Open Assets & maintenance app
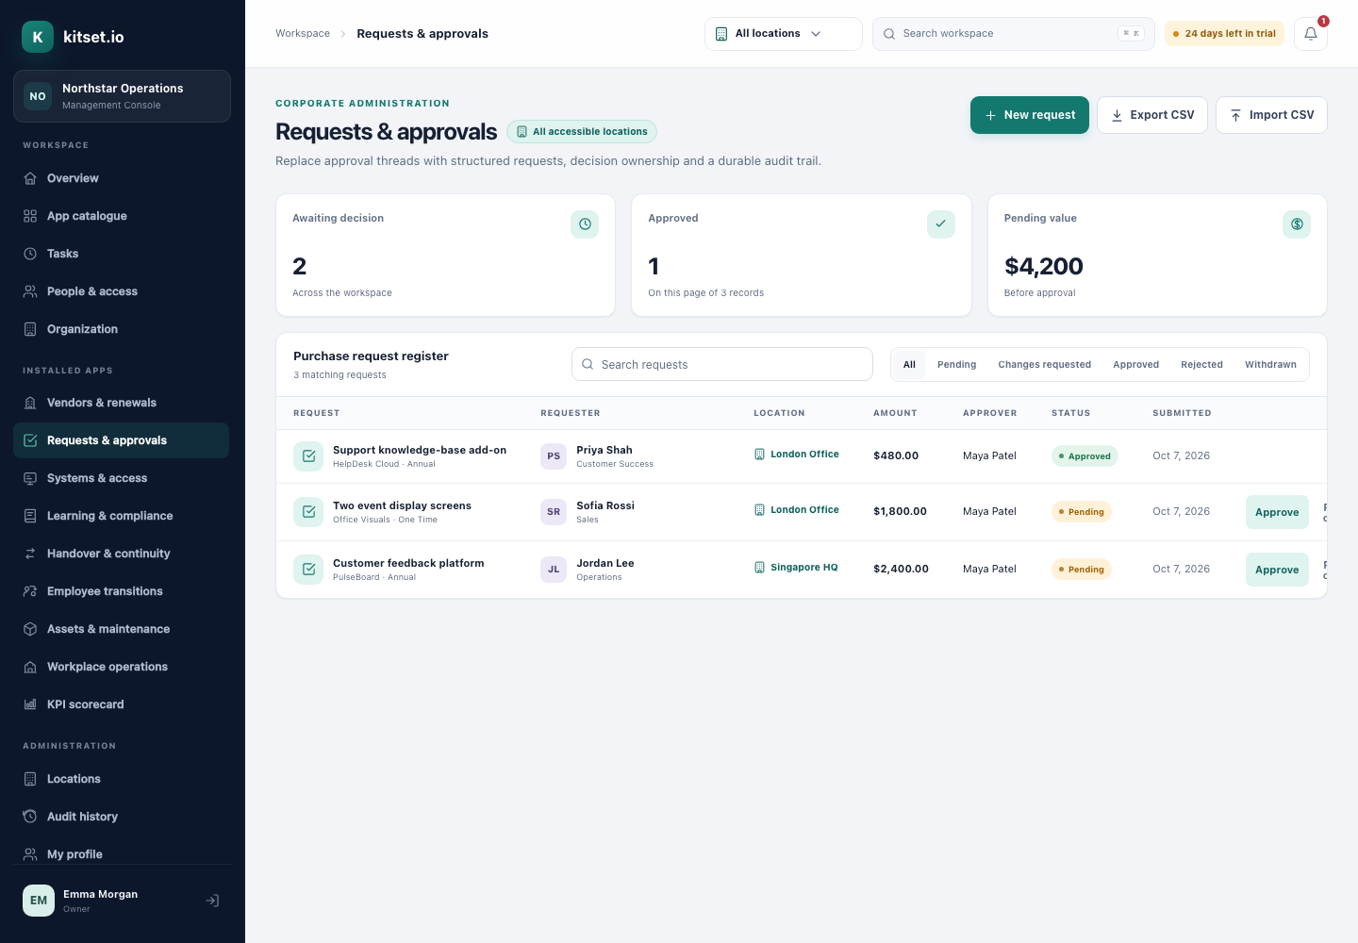 [121, 629]
